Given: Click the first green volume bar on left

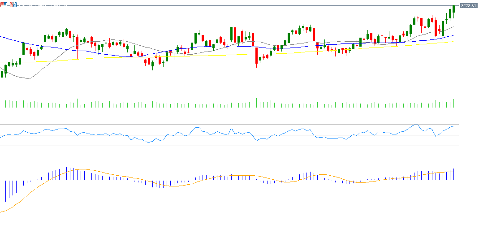Looking at the screenshot, I should 2,103.
